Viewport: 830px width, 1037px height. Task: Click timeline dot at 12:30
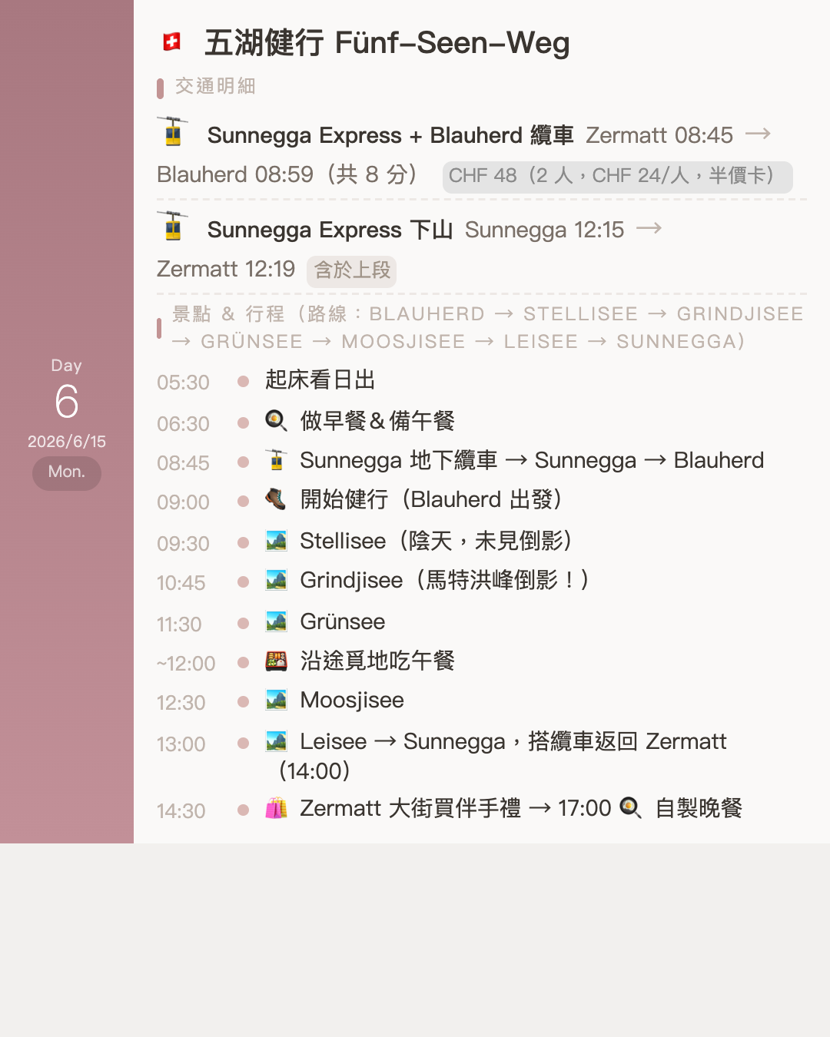pyautogui.click(x=244, y=701)
